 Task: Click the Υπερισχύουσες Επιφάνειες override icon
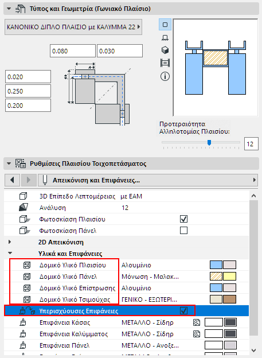[x=27, y=311]
